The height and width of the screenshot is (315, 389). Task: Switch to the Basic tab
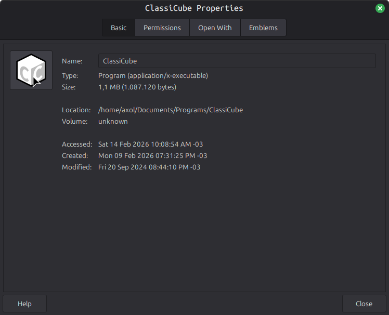pos(119,28)
